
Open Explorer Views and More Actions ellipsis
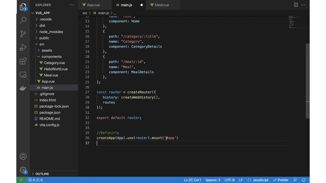click(x=71, y=5)
